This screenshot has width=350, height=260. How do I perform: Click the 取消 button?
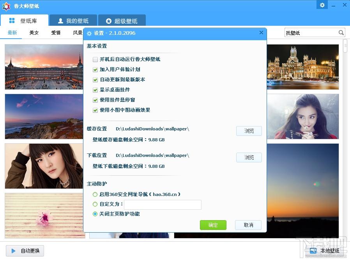pyautogui.click(x=248, y=225)
